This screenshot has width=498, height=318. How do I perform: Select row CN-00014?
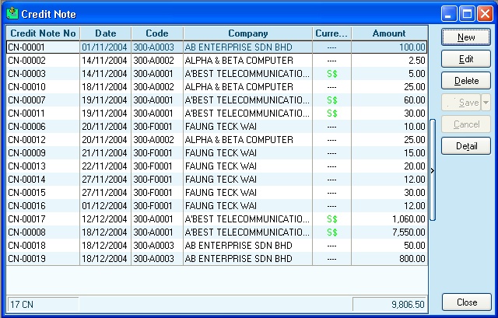point(216,180)
